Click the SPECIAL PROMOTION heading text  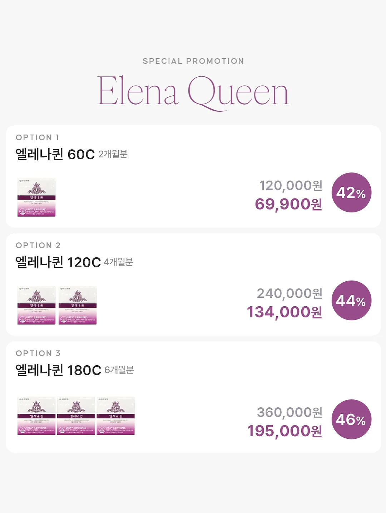pos(193,61)
